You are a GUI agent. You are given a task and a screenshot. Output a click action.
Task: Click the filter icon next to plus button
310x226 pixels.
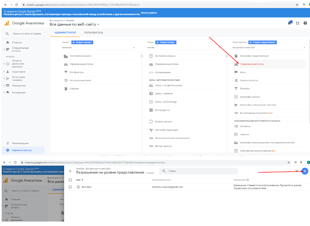click(x=297, y=171)
